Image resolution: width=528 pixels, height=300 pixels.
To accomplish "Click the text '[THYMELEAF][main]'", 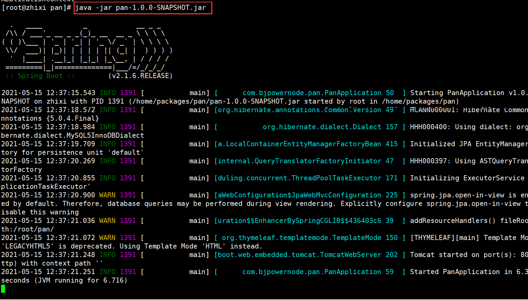I will point(445,238).
